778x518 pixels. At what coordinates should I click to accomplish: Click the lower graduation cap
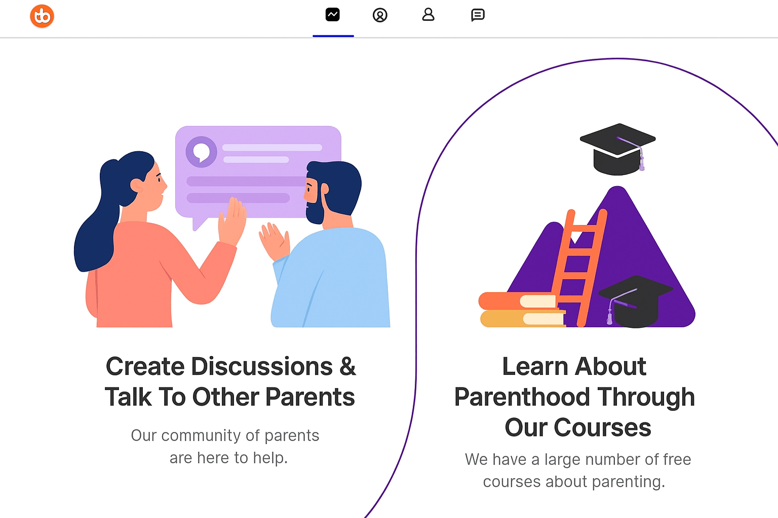click(635, 301)
